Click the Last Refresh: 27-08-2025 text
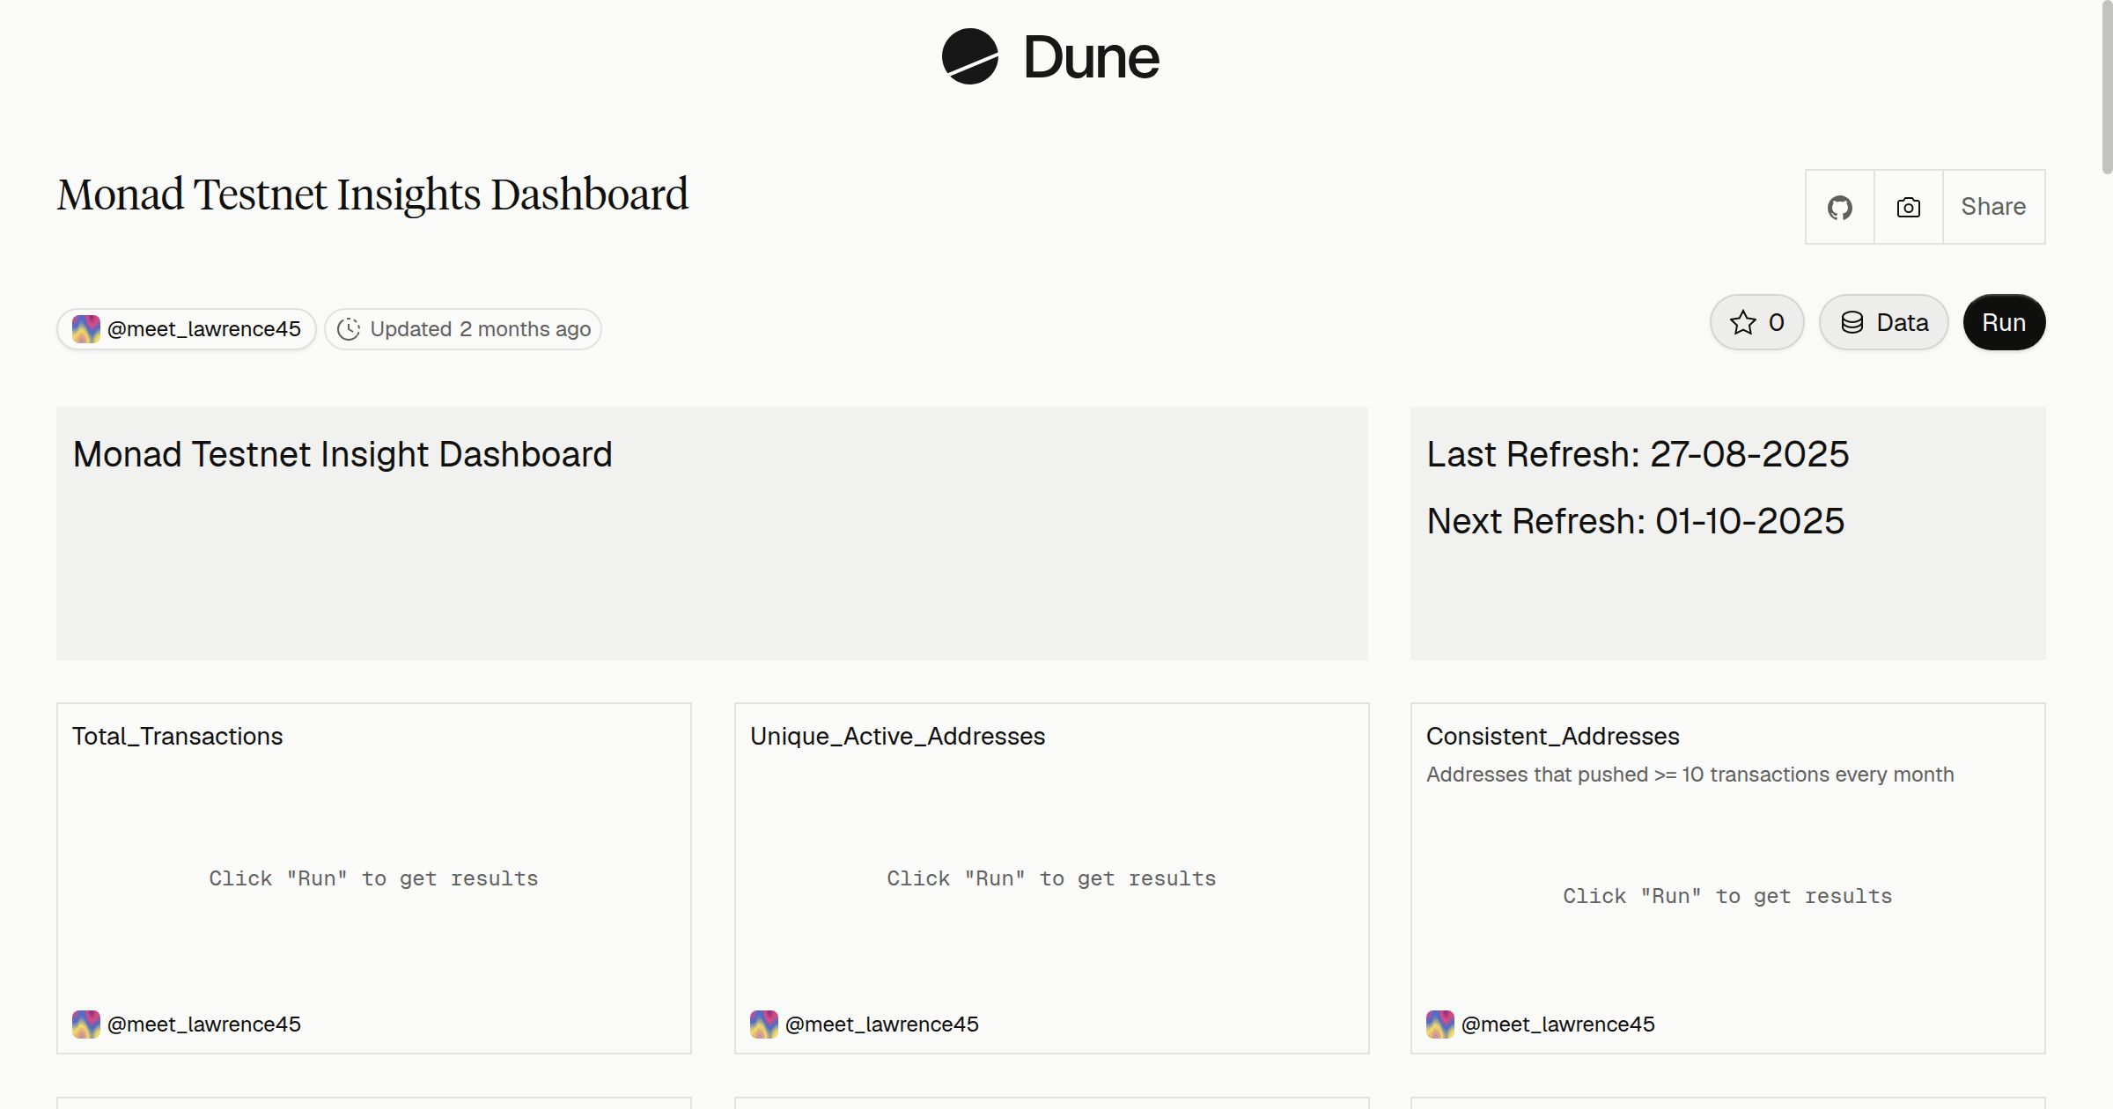The image size is (2113, 1109). 1638,454
